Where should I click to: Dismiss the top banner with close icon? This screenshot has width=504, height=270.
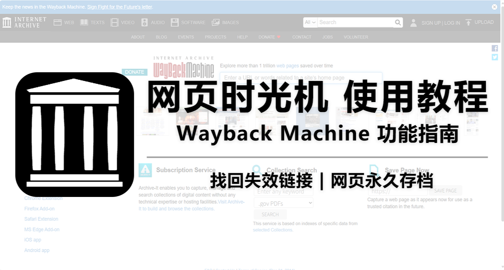click(x=494, y=7)
